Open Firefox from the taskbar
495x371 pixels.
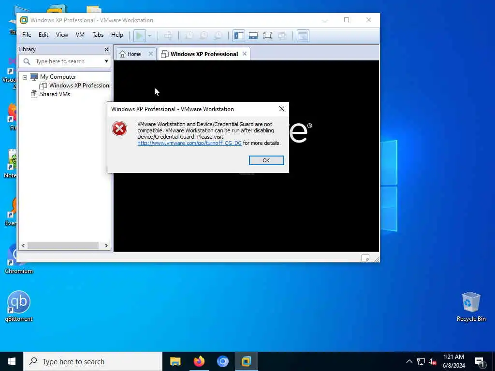pos(199,361)
